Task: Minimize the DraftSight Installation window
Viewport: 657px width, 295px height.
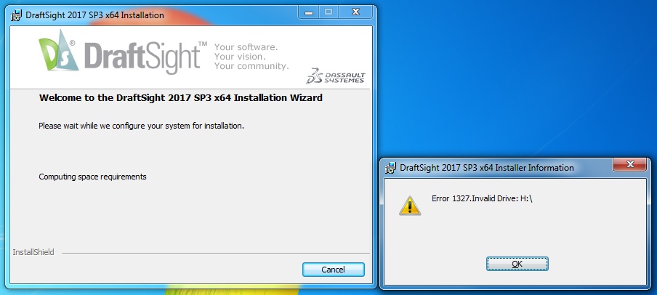Action: (x=309, y=12)
